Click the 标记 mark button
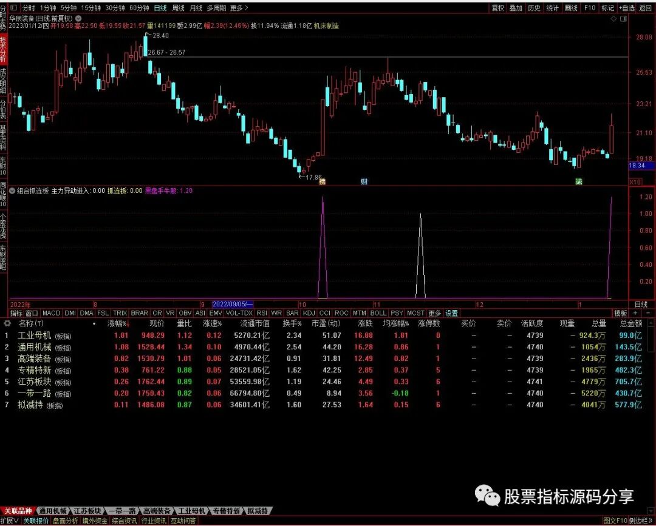Screen dimensions: 656x526 (x=607, y=8)
